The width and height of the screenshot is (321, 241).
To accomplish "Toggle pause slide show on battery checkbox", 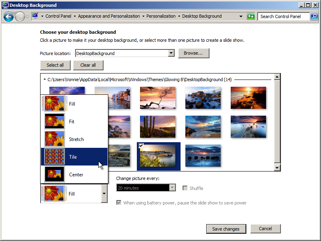I will pos(119,203).
